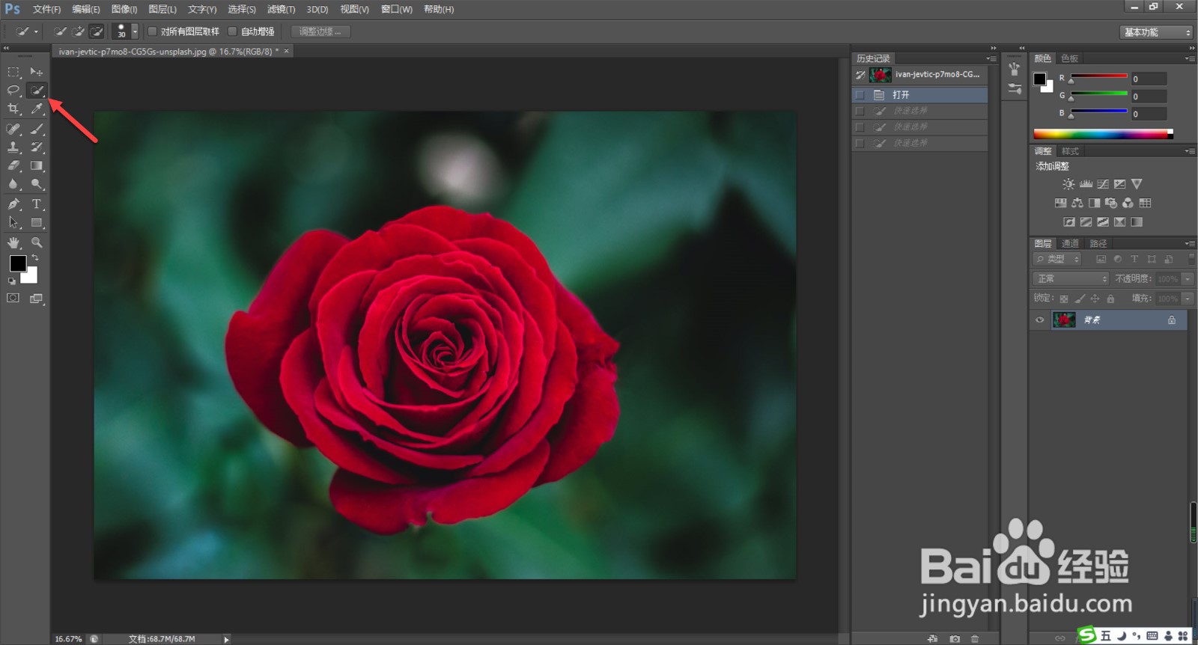
Task: Add a Channel Mixer adjustment
Action: pos(1128,203)
